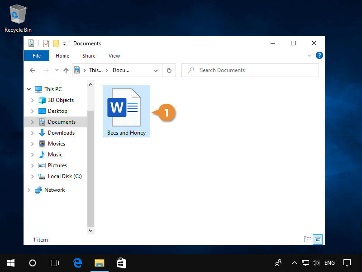The height and width of the screenshot is (272, 362).
Task: Switch to details view layout
Action: click(308, 239)
